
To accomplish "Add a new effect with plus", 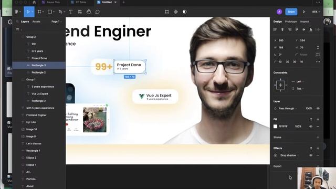I will pos(318,148).
